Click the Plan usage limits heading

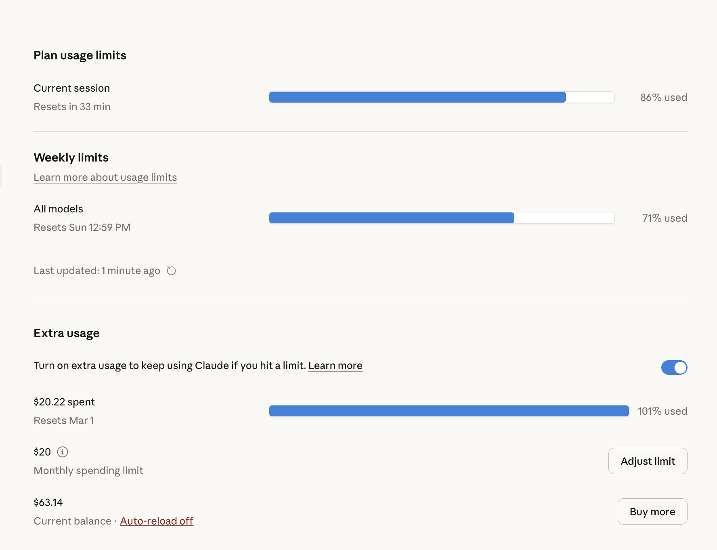(80, 55)
